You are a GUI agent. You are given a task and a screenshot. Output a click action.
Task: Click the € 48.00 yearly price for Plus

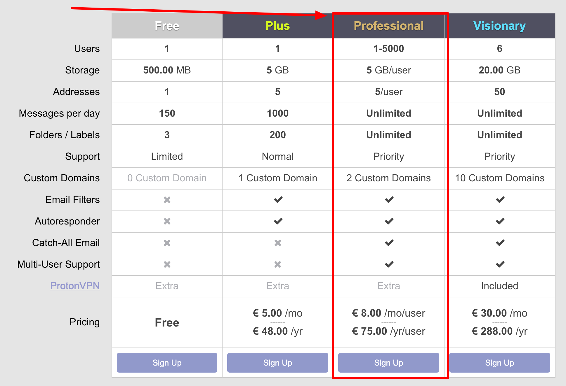pyautogui.click(x=277, y=331)
